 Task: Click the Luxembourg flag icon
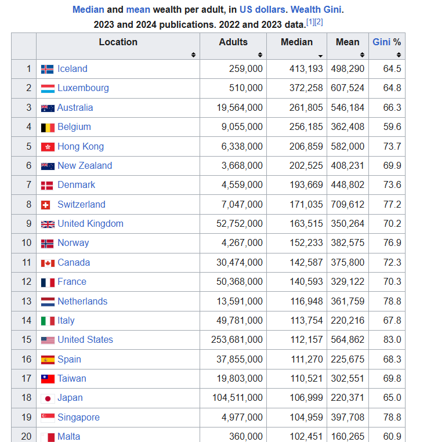pyautogui.click(x=48, y=89)
